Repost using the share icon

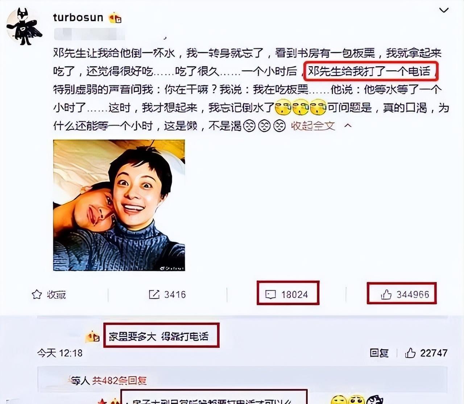(x=154, y=294)
